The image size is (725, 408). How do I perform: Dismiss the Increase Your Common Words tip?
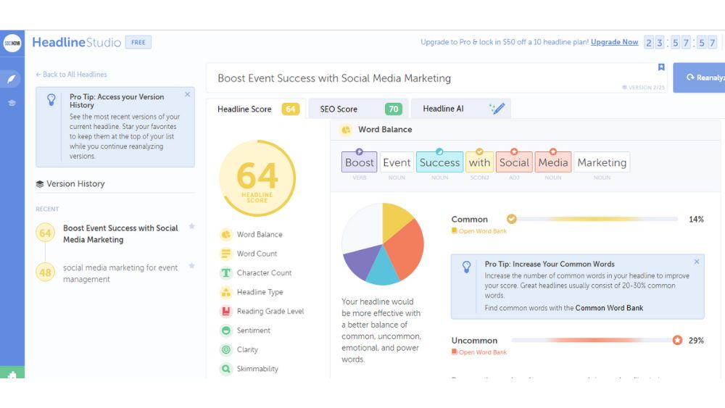coord(697,262)
